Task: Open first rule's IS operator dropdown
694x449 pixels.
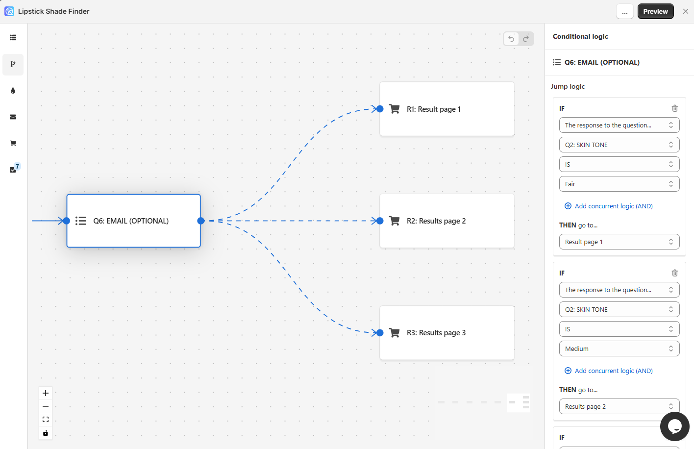Action: click(620, 164)
